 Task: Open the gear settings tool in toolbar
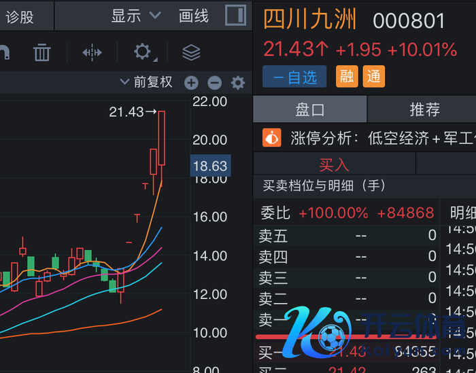click(143, 52)
